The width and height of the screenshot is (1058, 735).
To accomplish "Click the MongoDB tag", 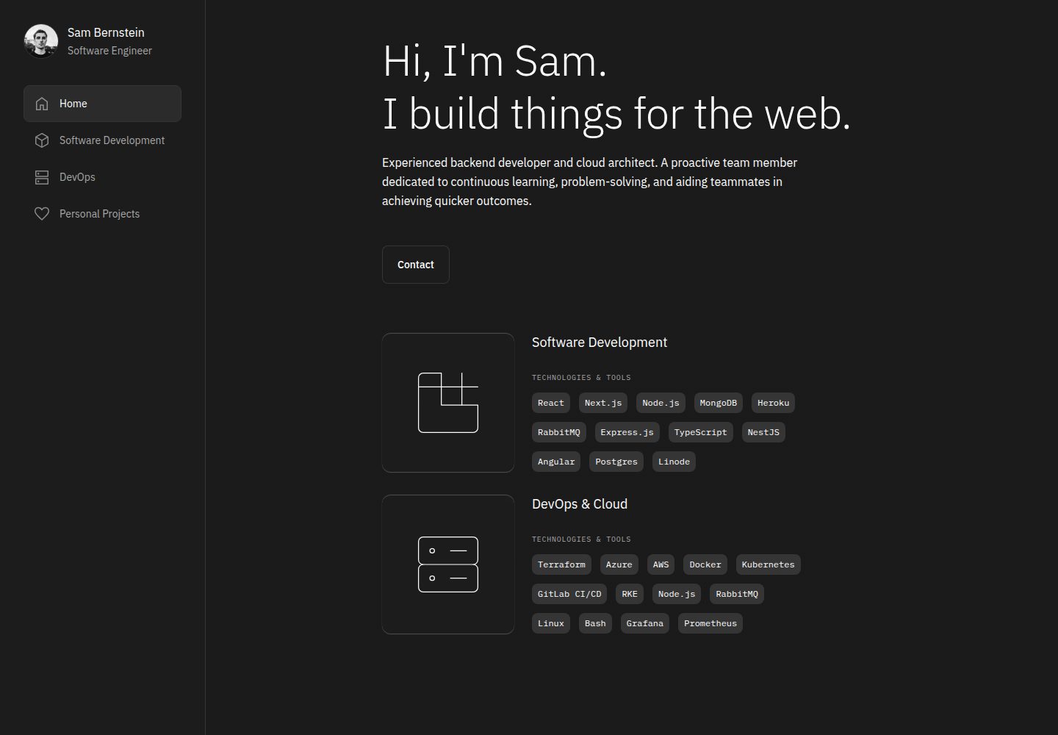I will [x=719, y=403].
